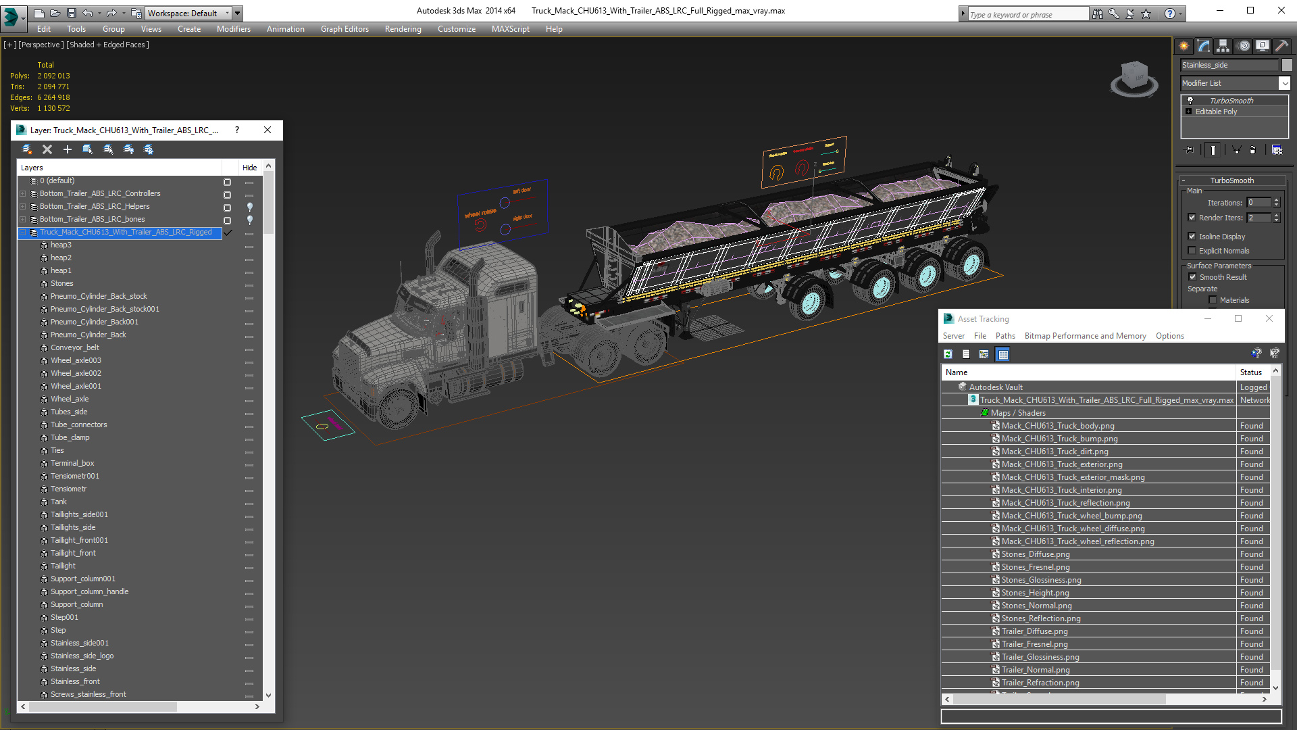Toggle hide bulb for Bottom_Trailer_ABS_LRC_Helpers layer

click(x=250, y=207)
